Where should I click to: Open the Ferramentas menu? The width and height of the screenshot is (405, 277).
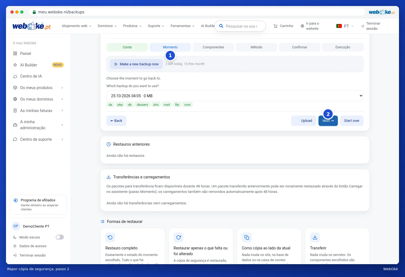[183, 26]
